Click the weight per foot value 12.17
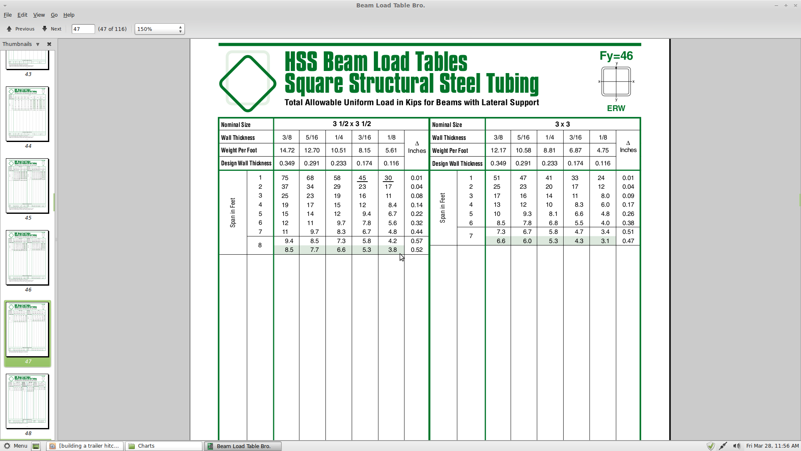Viewport: 801px width, 451px height. coord(498,150)
